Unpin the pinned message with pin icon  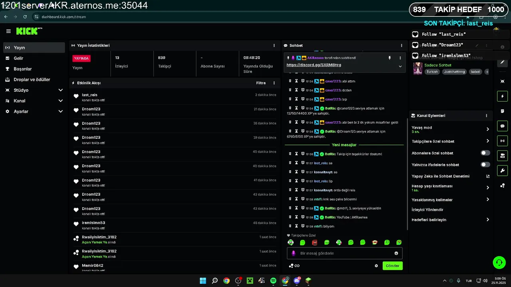(390, 58)
